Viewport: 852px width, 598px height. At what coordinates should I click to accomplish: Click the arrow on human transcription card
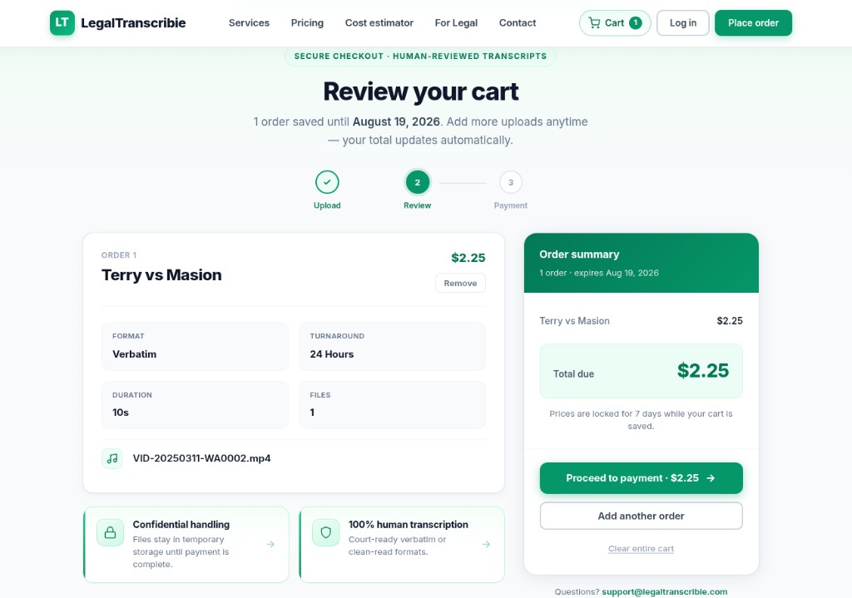[486, 544]
